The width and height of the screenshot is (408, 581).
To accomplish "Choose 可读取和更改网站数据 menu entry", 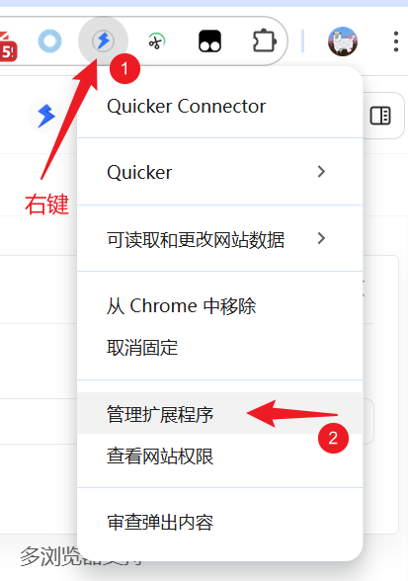I will [x=219, y=238].
